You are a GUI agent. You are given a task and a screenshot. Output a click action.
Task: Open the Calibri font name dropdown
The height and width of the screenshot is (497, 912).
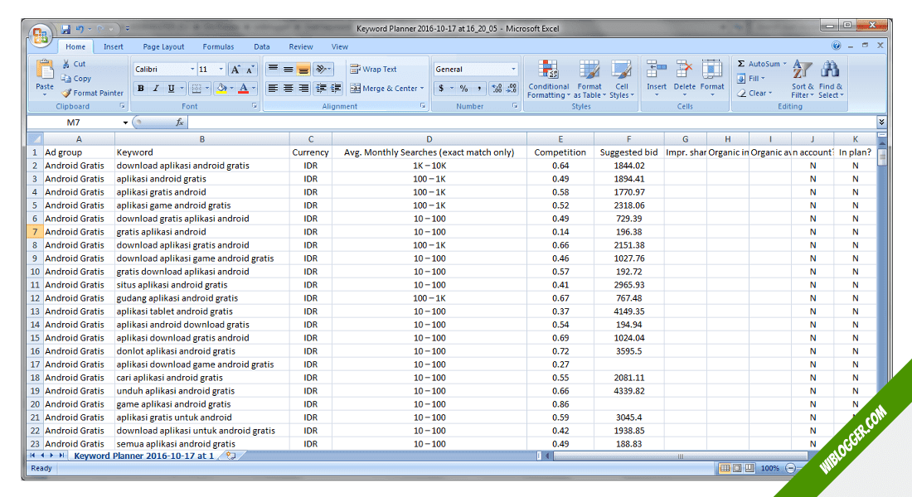[192, 70]
